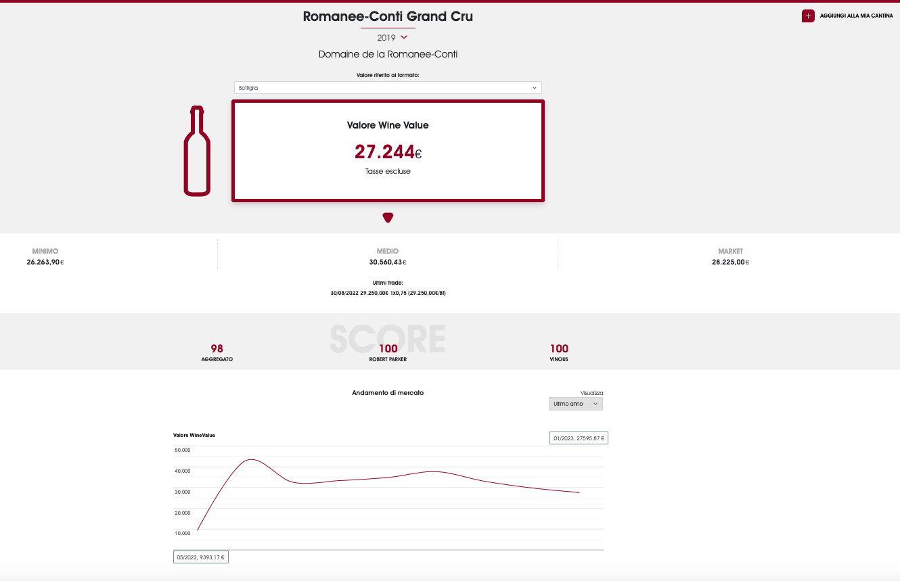The image size is (900, 581).
Task: Click the 'Ultimi trade:' label
Action: pyautogui.click(x=388, y=283)
